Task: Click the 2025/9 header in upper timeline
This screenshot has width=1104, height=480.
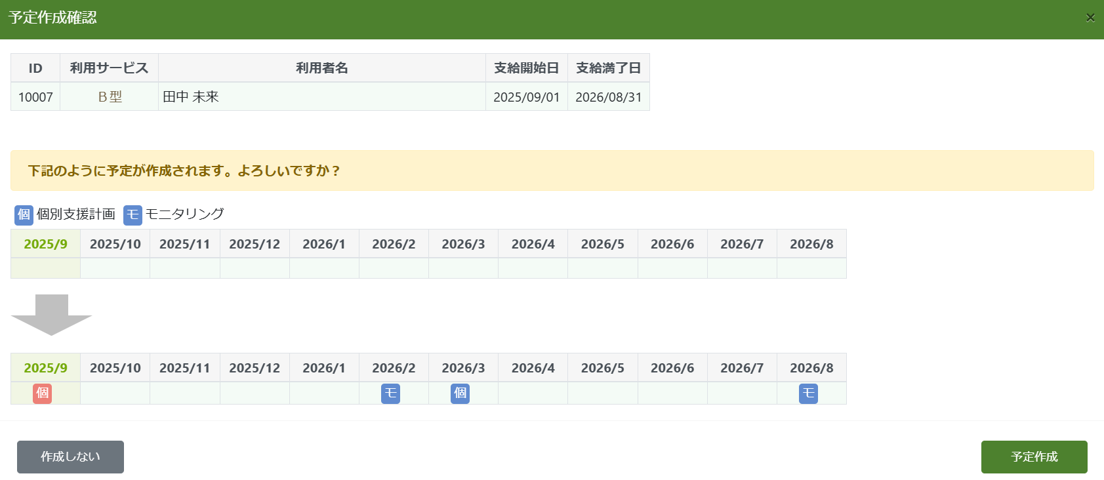Action: click(45, 244)
